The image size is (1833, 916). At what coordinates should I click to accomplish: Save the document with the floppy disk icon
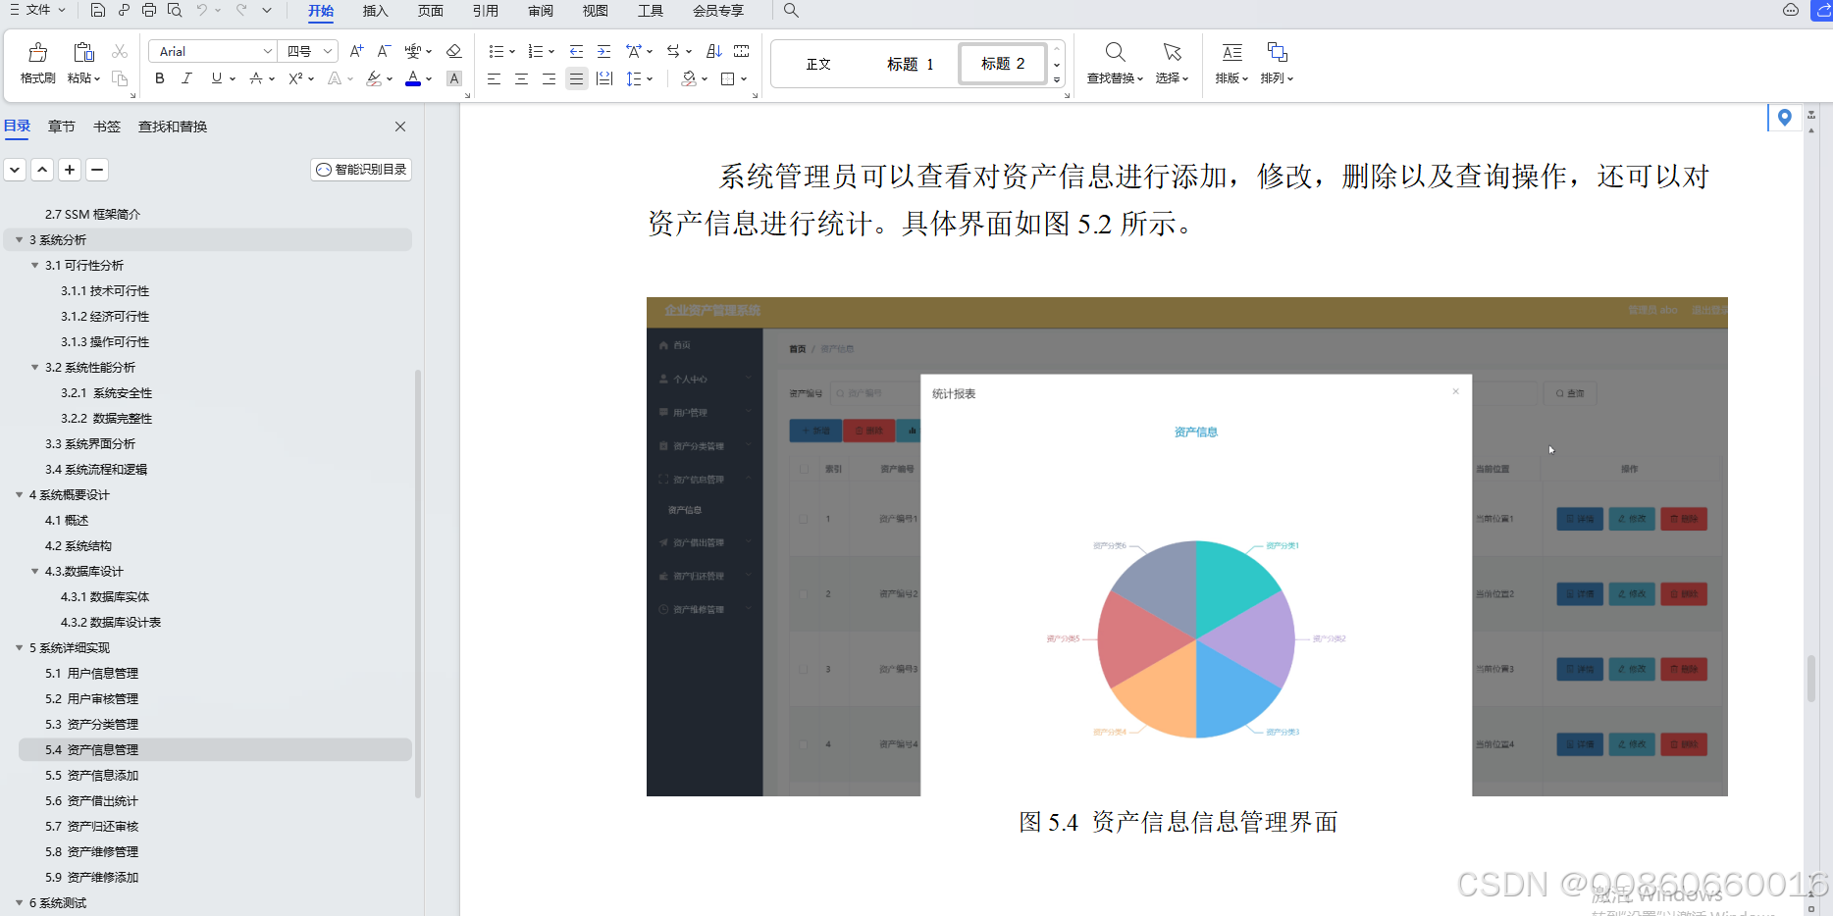point(97,11)
